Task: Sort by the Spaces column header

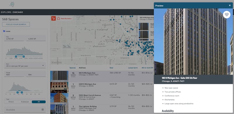Action: click(73, 68)
